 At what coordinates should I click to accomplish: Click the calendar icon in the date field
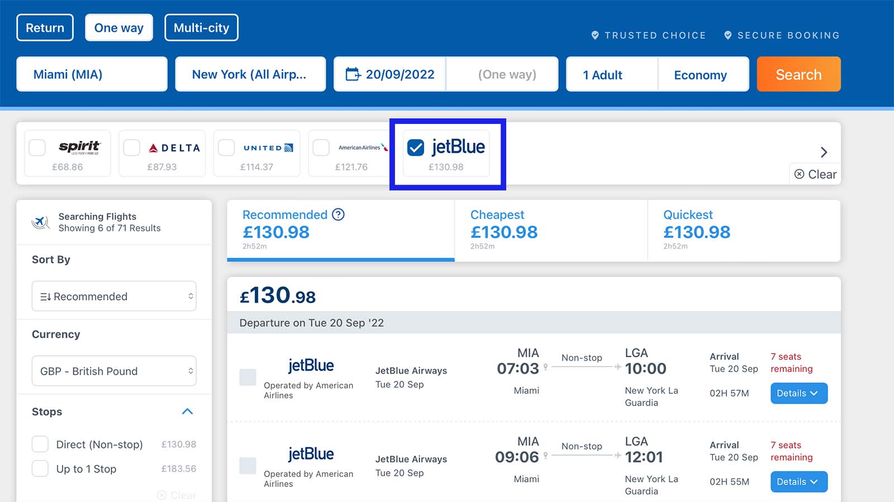[353, 74]
